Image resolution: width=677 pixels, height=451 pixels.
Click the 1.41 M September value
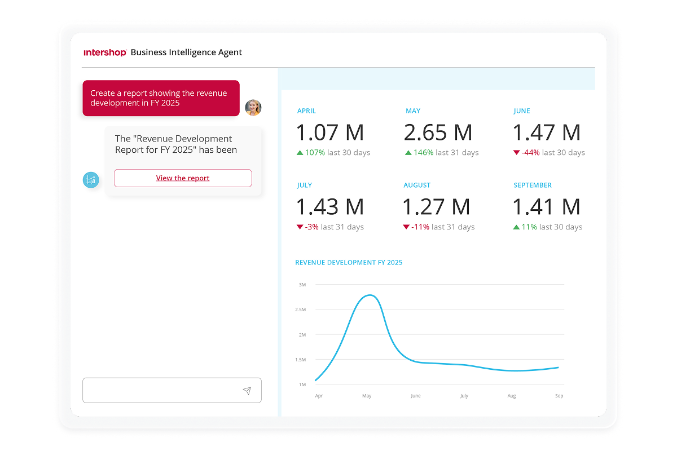coord(546,207)
